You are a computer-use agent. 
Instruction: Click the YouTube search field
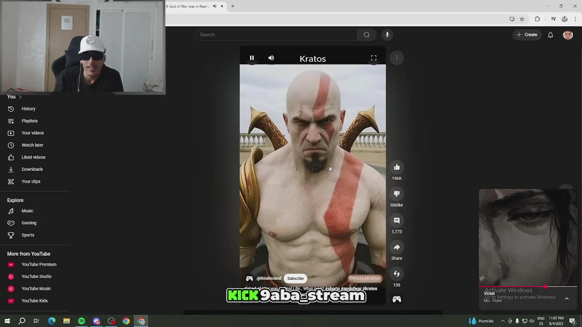click(x=276, y=35)
